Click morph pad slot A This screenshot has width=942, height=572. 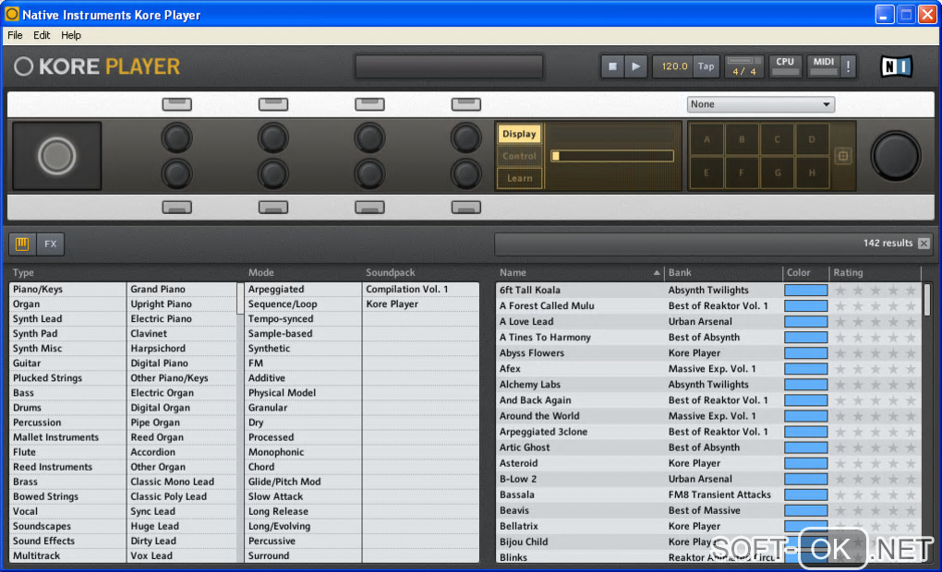pos(706,139)
